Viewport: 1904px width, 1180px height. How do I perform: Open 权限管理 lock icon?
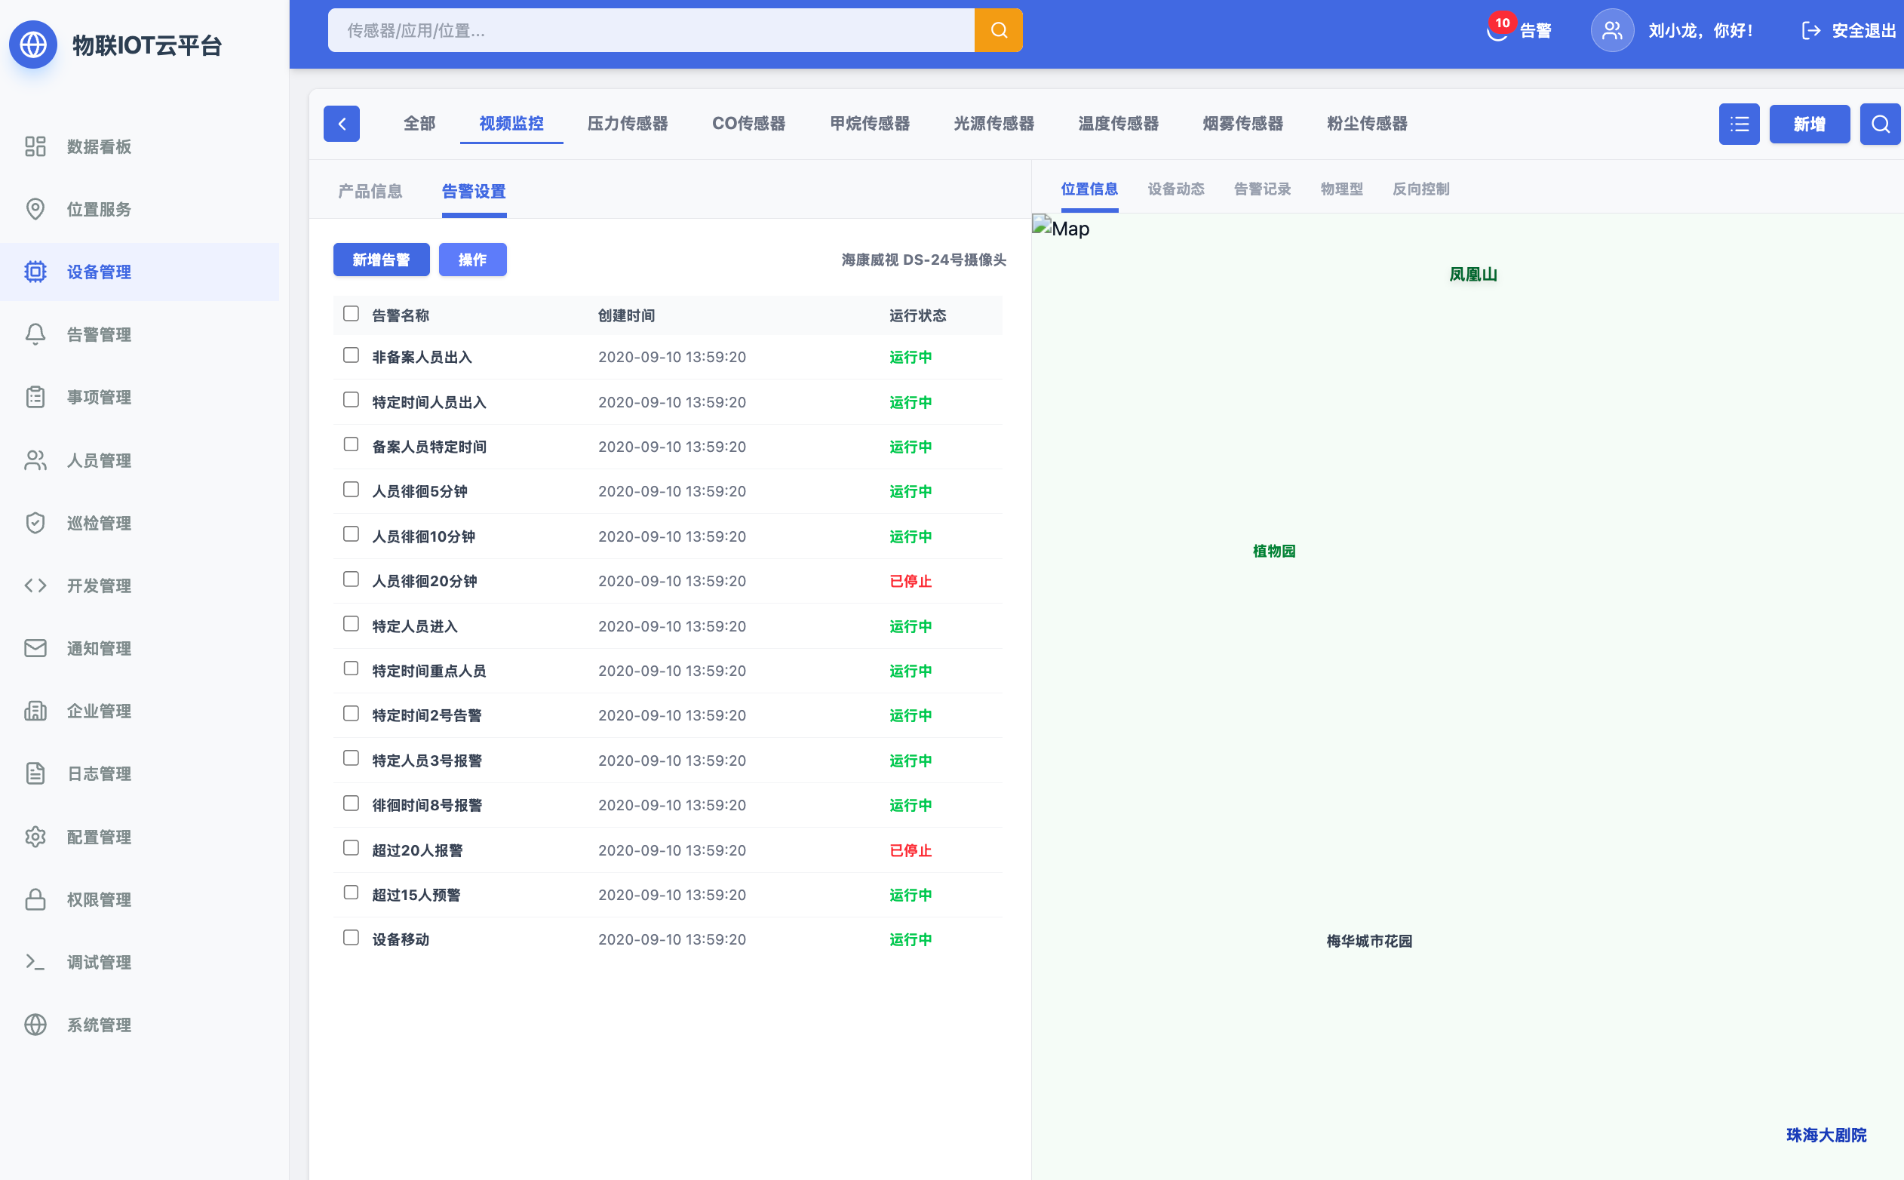35,899
